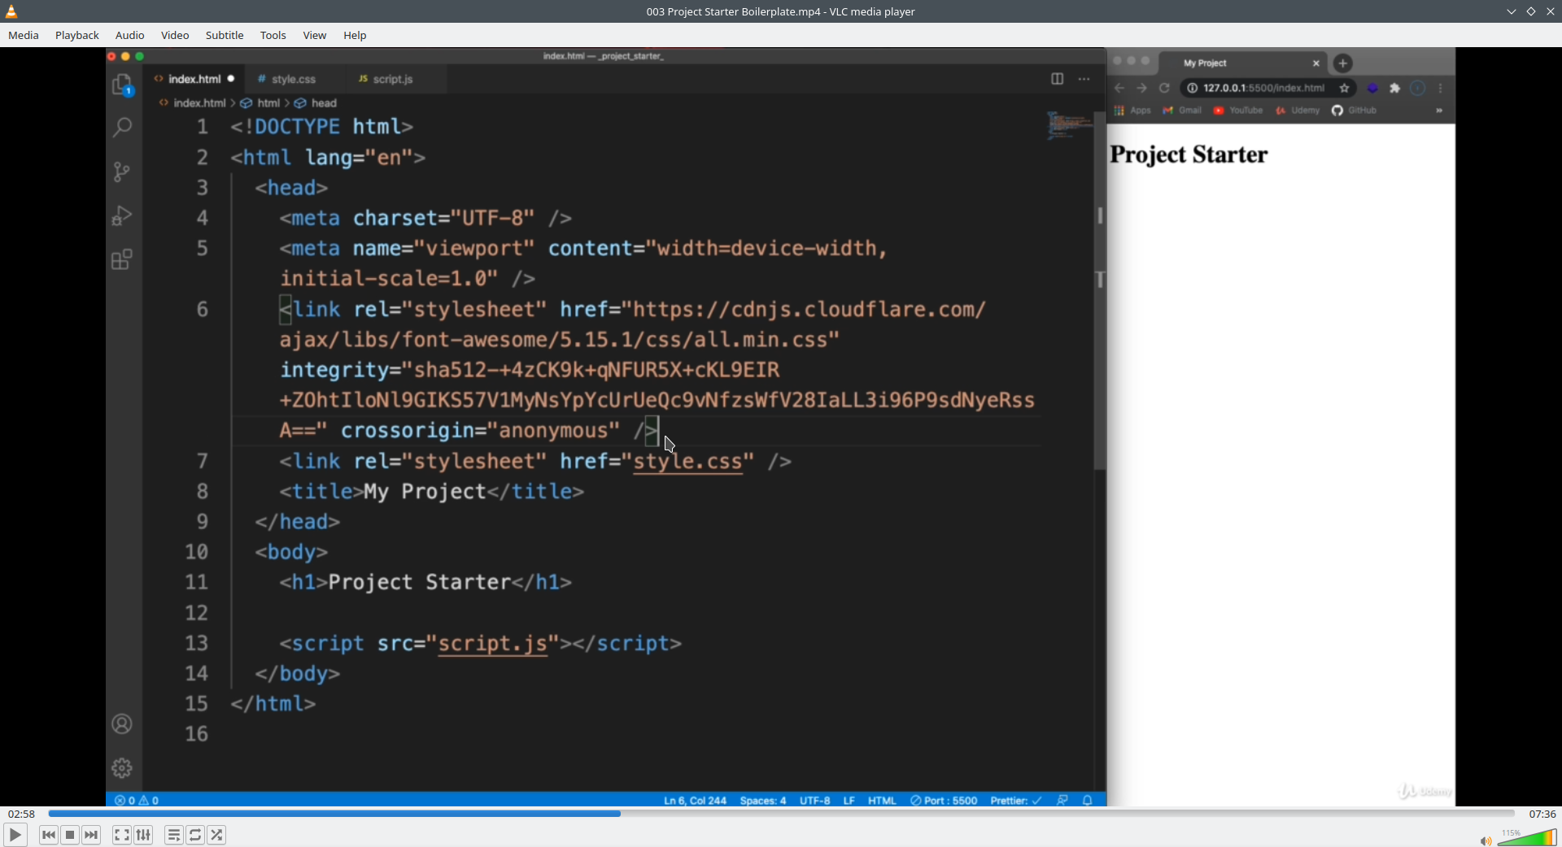Open the Gmail bookmark
Screen dimensions: 1562x847
pos(1182,111)
